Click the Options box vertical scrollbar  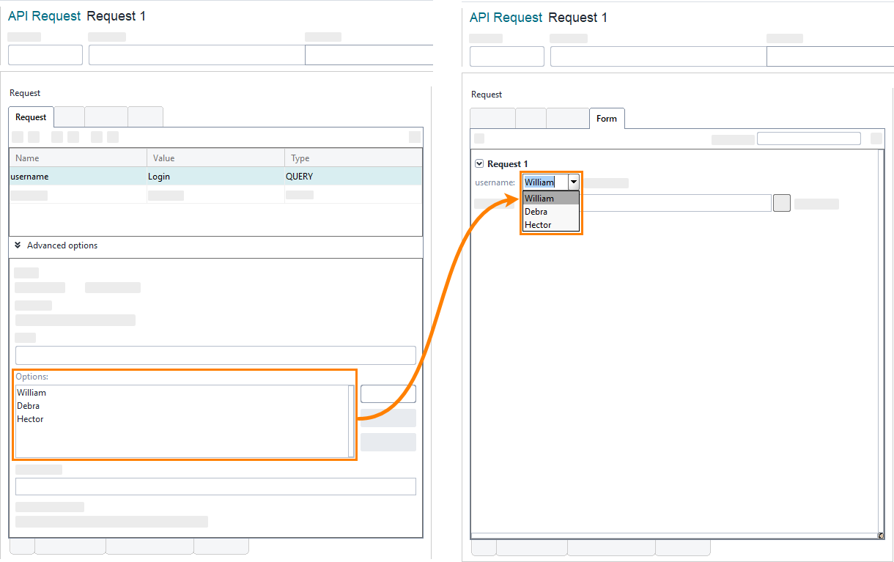coord(351,421)
